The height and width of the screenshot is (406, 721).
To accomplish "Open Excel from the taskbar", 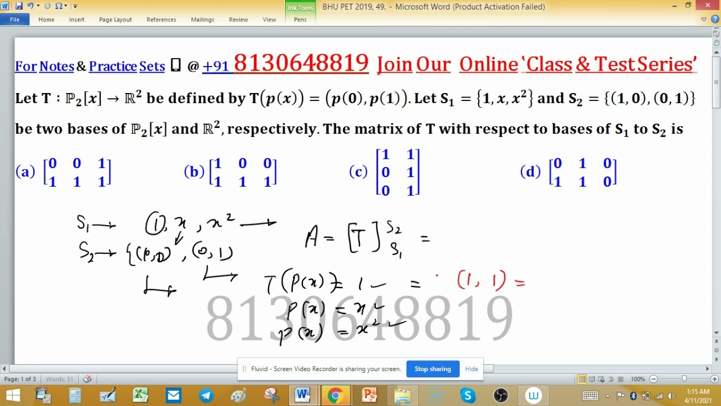I will point(140,395).
